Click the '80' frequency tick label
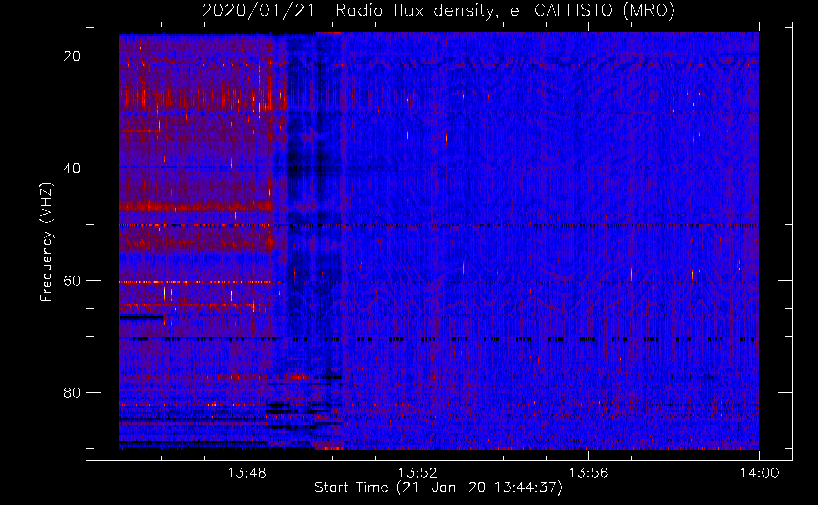The height and width of the screenshot is (505, 818). (73, 392)
